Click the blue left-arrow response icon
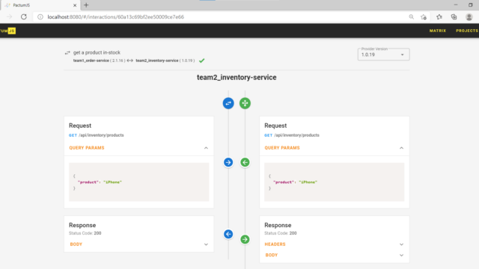 click(228, 234)
